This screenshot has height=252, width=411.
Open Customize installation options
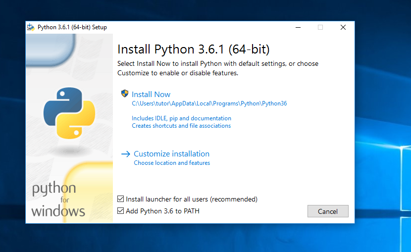pyautogui.click(x=171, y=154)
